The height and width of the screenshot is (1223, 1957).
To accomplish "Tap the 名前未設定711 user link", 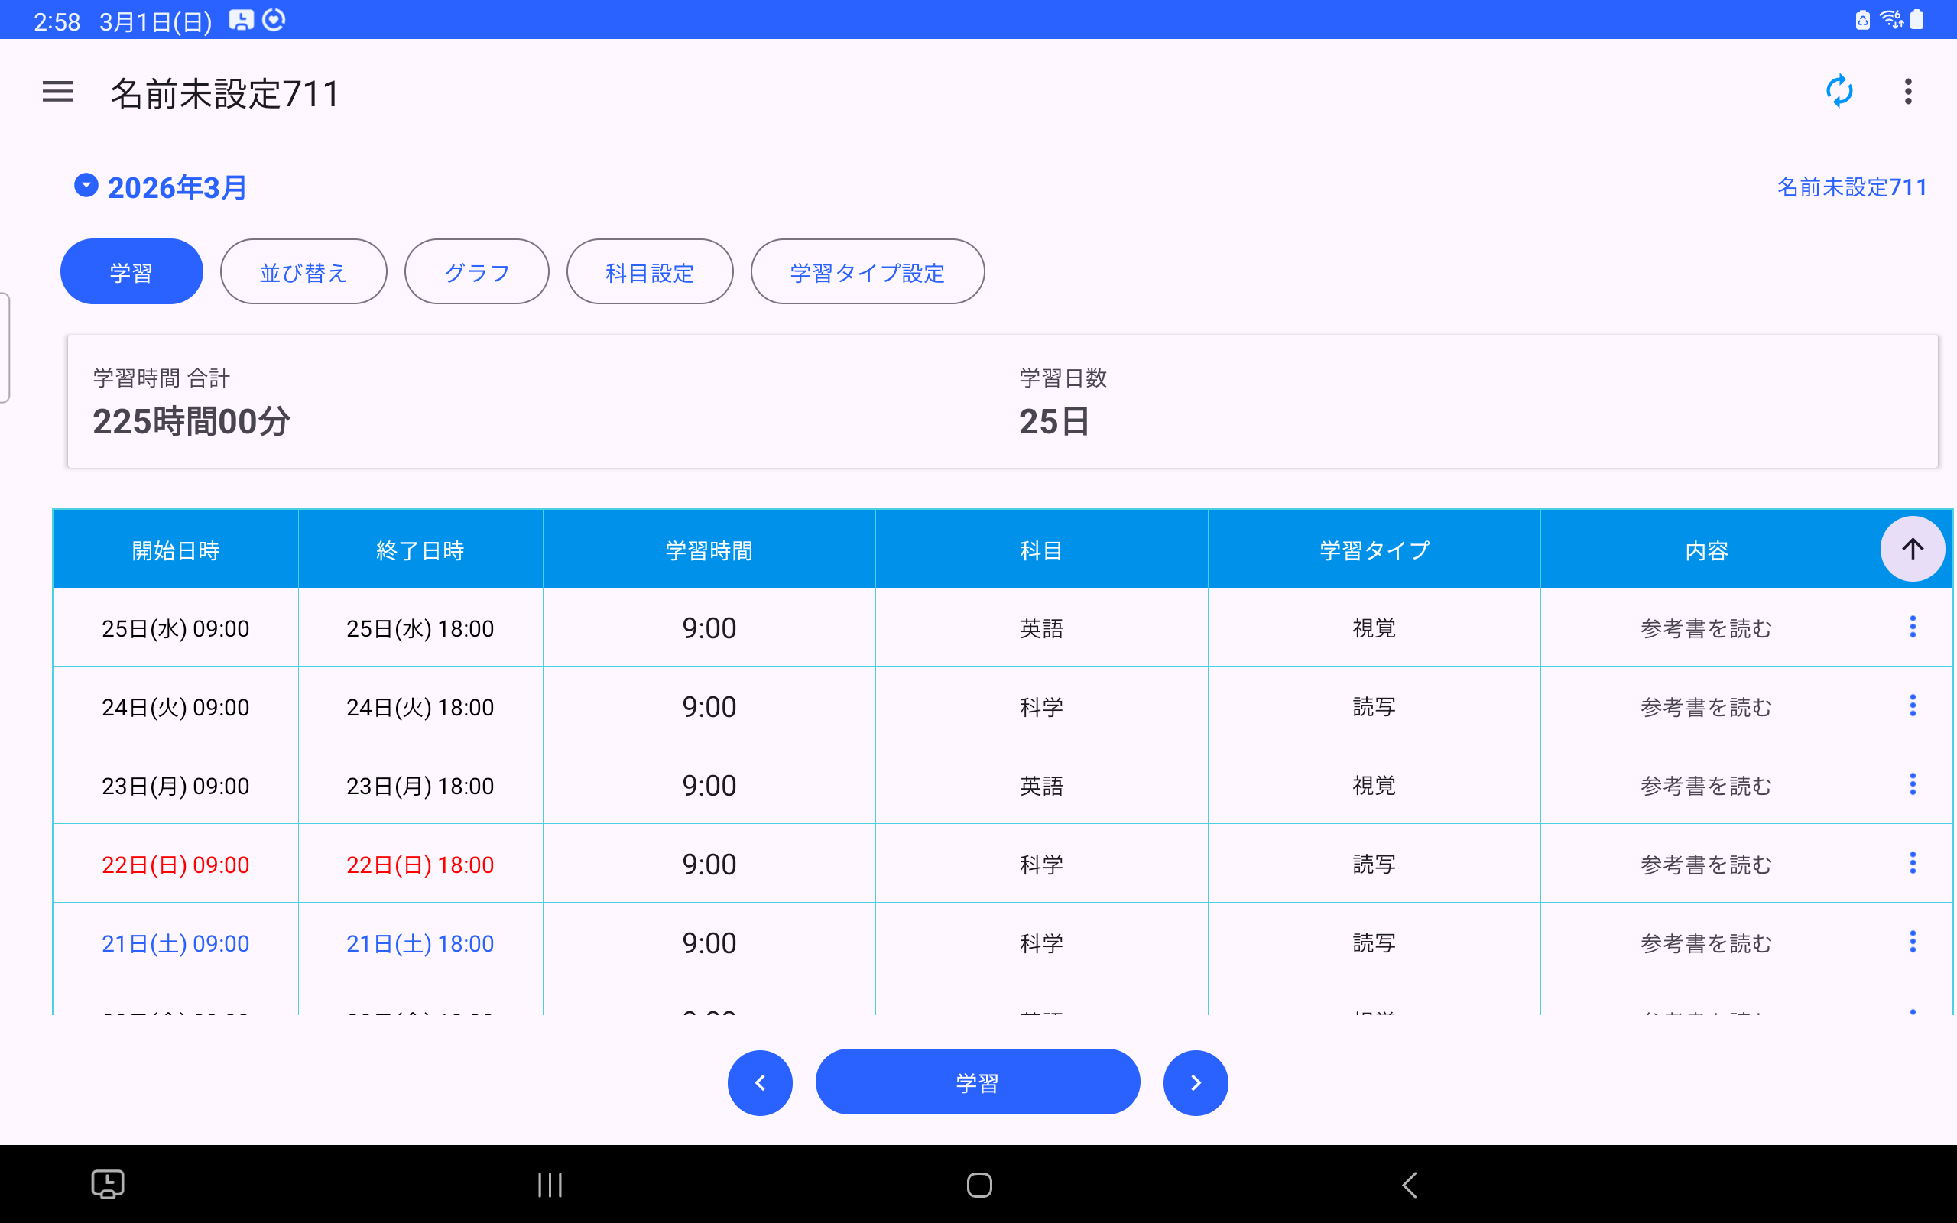I will pos(1851,187).
